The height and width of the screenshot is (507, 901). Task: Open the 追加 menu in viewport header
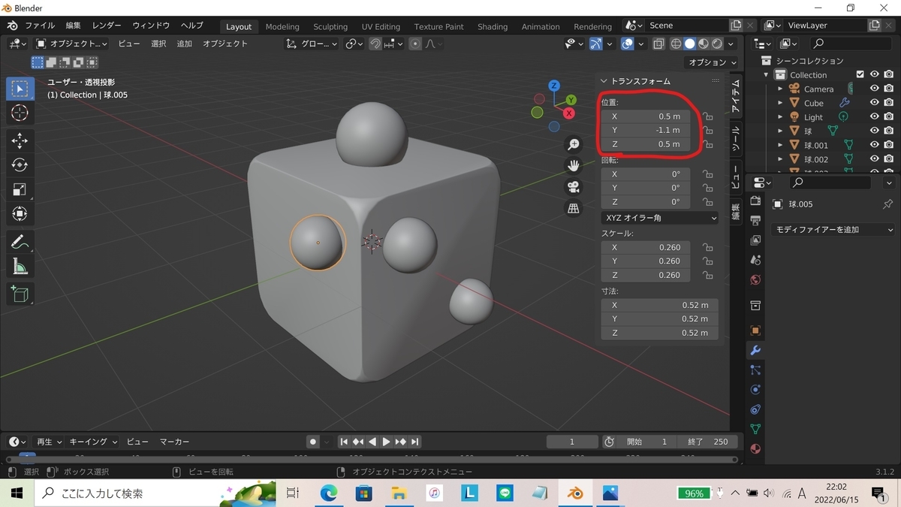pos(184,44)
